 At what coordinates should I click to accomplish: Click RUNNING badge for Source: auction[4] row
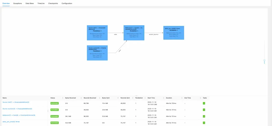pyautogui.click(x=54, y=110)
